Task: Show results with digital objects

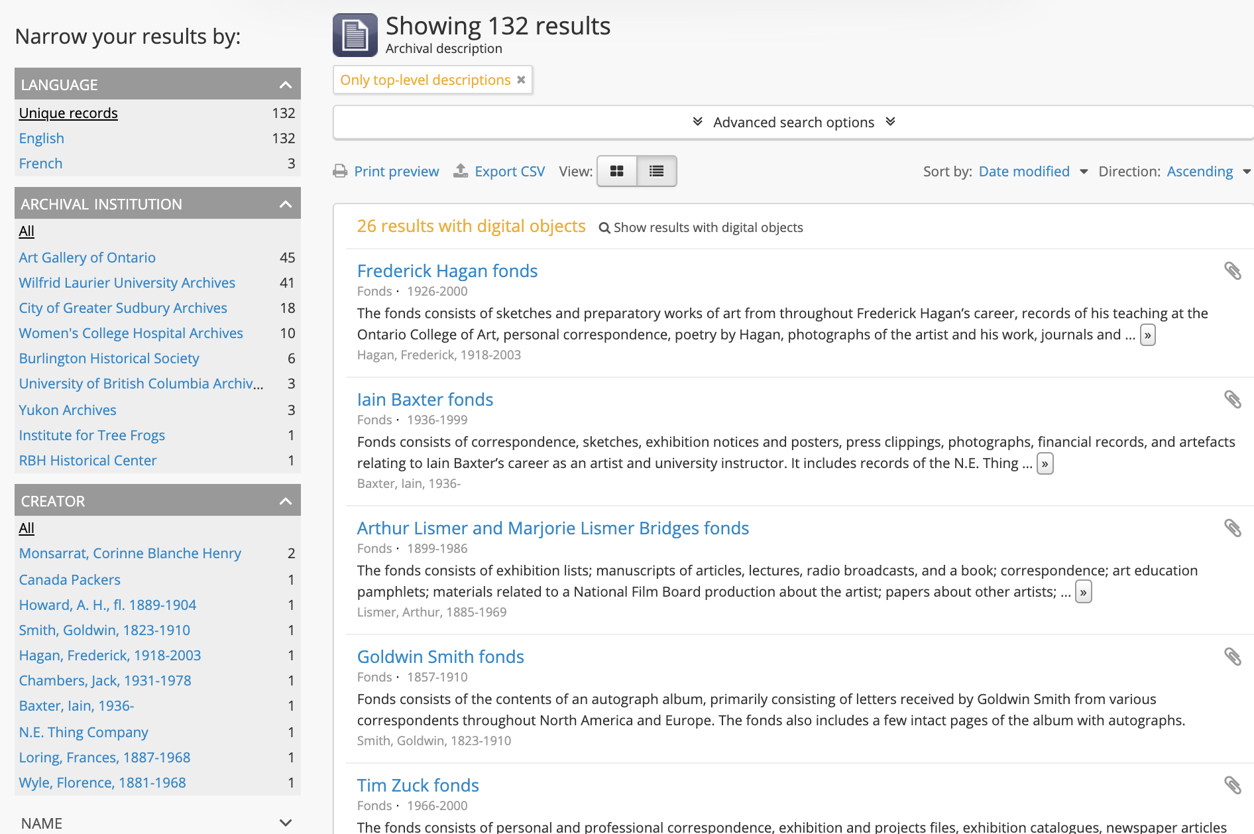Action: [701, 227]
